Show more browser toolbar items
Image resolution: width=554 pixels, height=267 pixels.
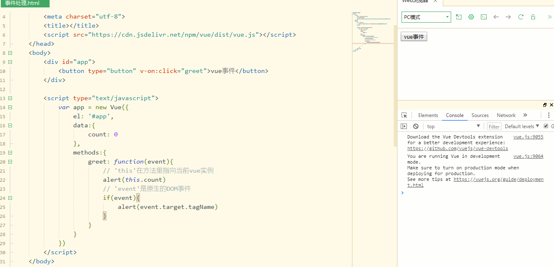pos(549,17)
